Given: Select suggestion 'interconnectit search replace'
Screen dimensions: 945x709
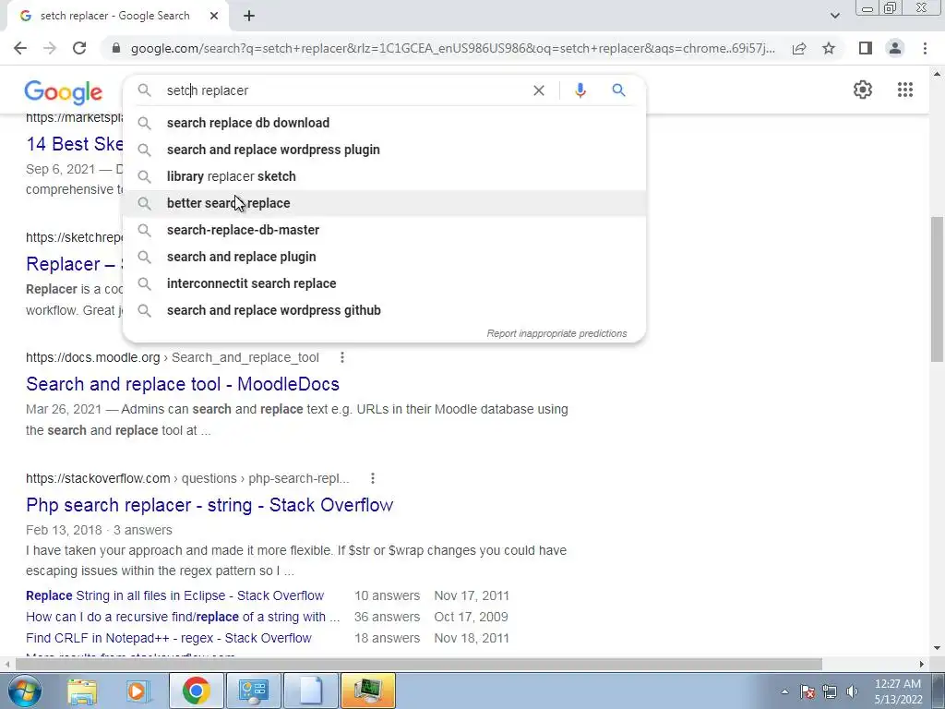Looking at the screenshot, I should pos(384,283).
